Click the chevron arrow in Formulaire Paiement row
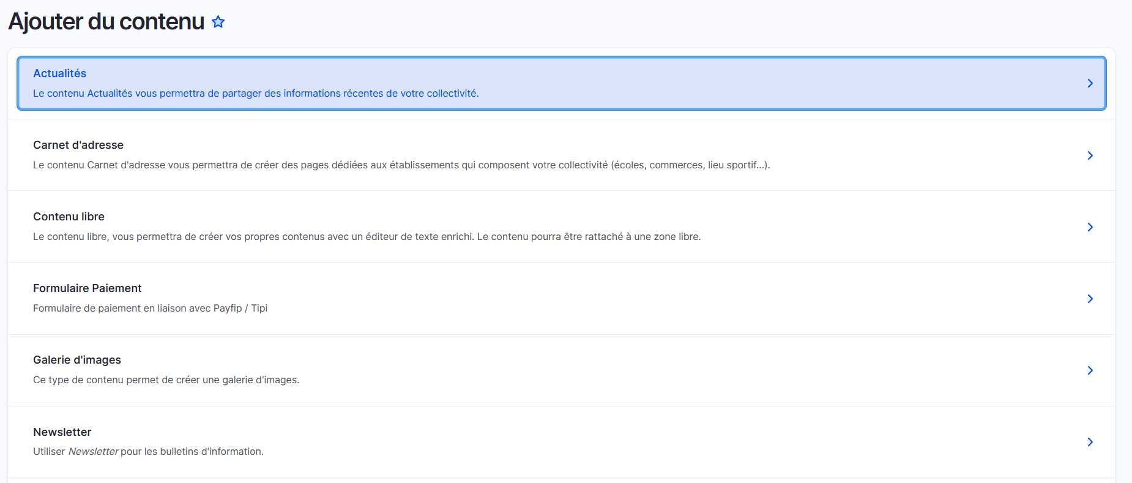The image size is (1132, 483). click(x=1090, y=299)
